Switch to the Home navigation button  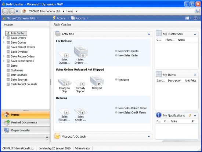[x=25, y=115]
